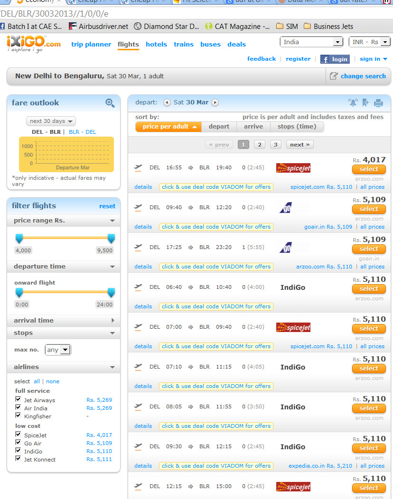
Task: Open deals tab
Action: (237, 44)
